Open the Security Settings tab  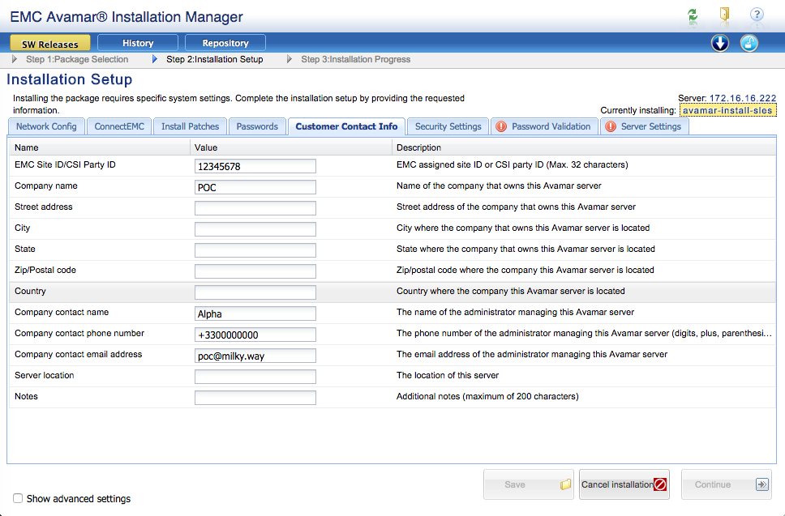448,126
